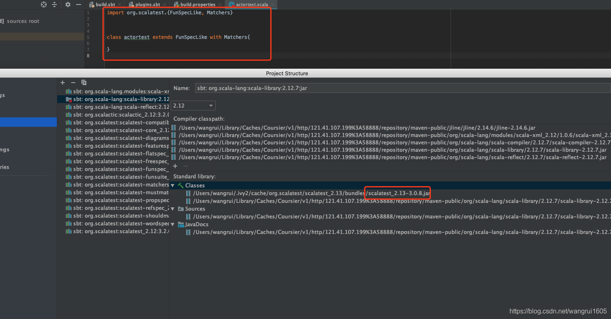Image resolution: width=611 pixels, height=319 pixels.
Task: Close the build.properties tab
Action: 220,5
